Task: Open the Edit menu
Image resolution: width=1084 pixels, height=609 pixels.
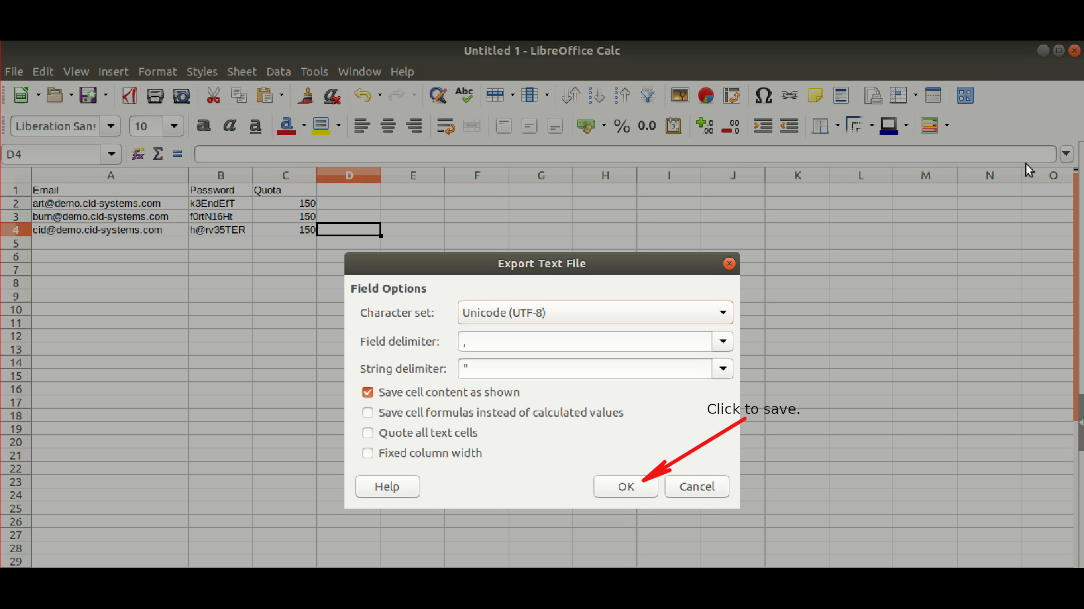Action: click(43, 72)
